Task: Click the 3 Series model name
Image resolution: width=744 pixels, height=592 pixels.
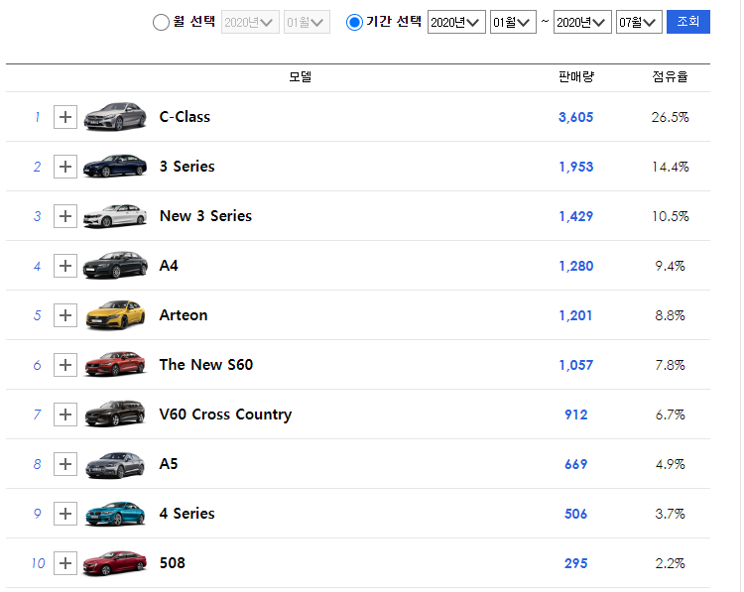Action: pos(186,167)
